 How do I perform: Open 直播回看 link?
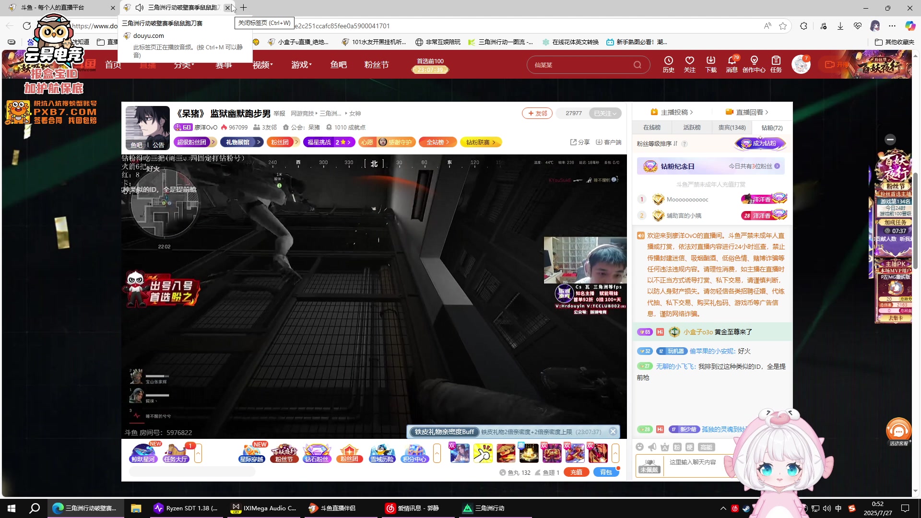[x=747, y=112]
